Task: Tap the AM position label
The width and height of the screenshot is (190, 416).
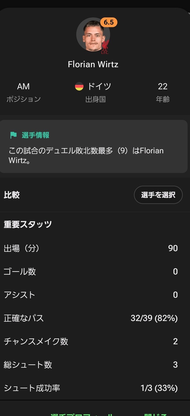Action: click(23, 86)
